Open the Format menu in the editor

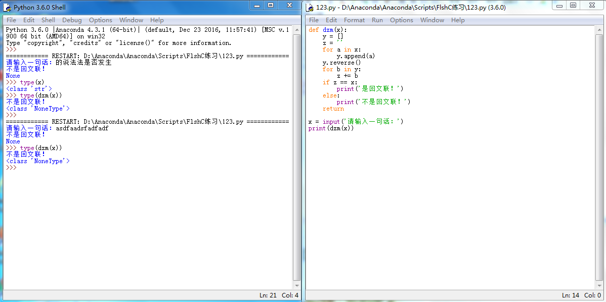(354, 20)
